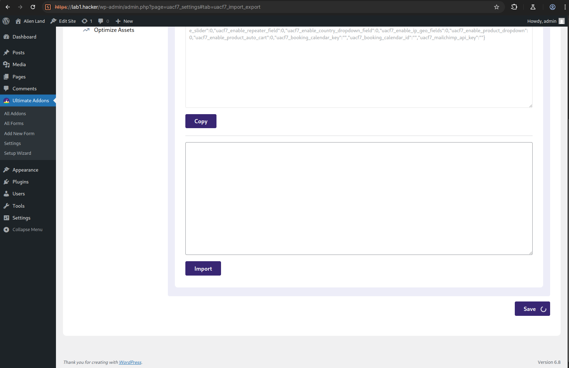Reload the page with refresh icon
Screen dimensions: 569x368
click(33, 7)
